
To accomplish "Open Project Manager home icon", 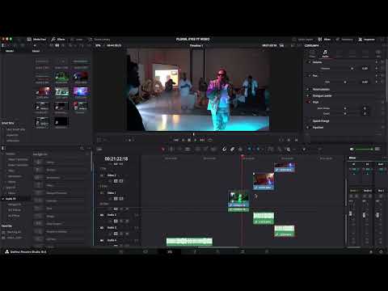I will [371, 251].
